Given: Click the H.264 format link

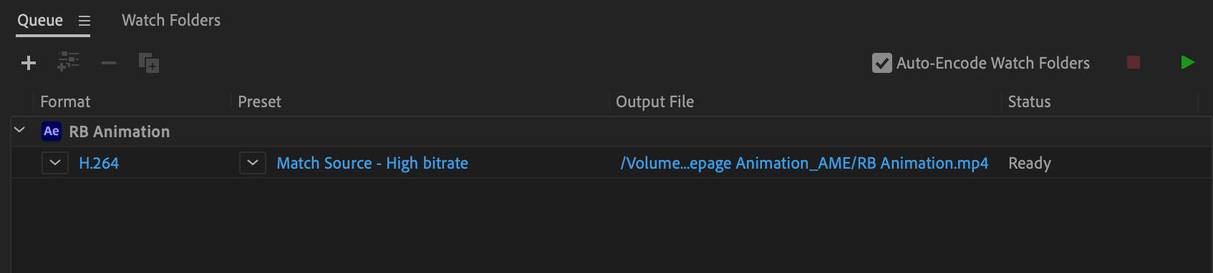Looking at the screenshot, I should pyautogui.click(x=99, y=163).
